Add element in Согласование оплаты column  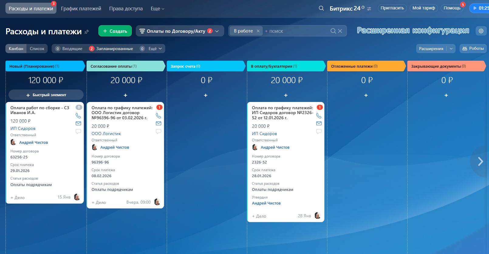click(125, 95)
